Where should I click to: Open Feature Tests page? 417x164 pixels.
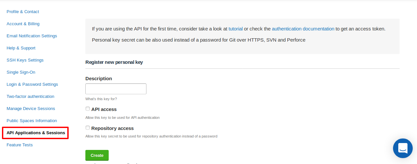point(20,145)
